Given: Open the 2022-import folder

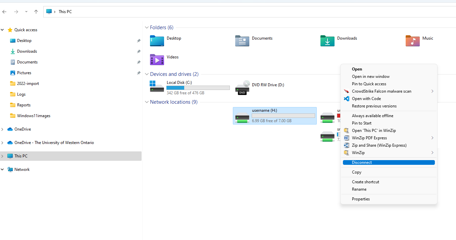Looking at the screenshot, I should [28, 84].
